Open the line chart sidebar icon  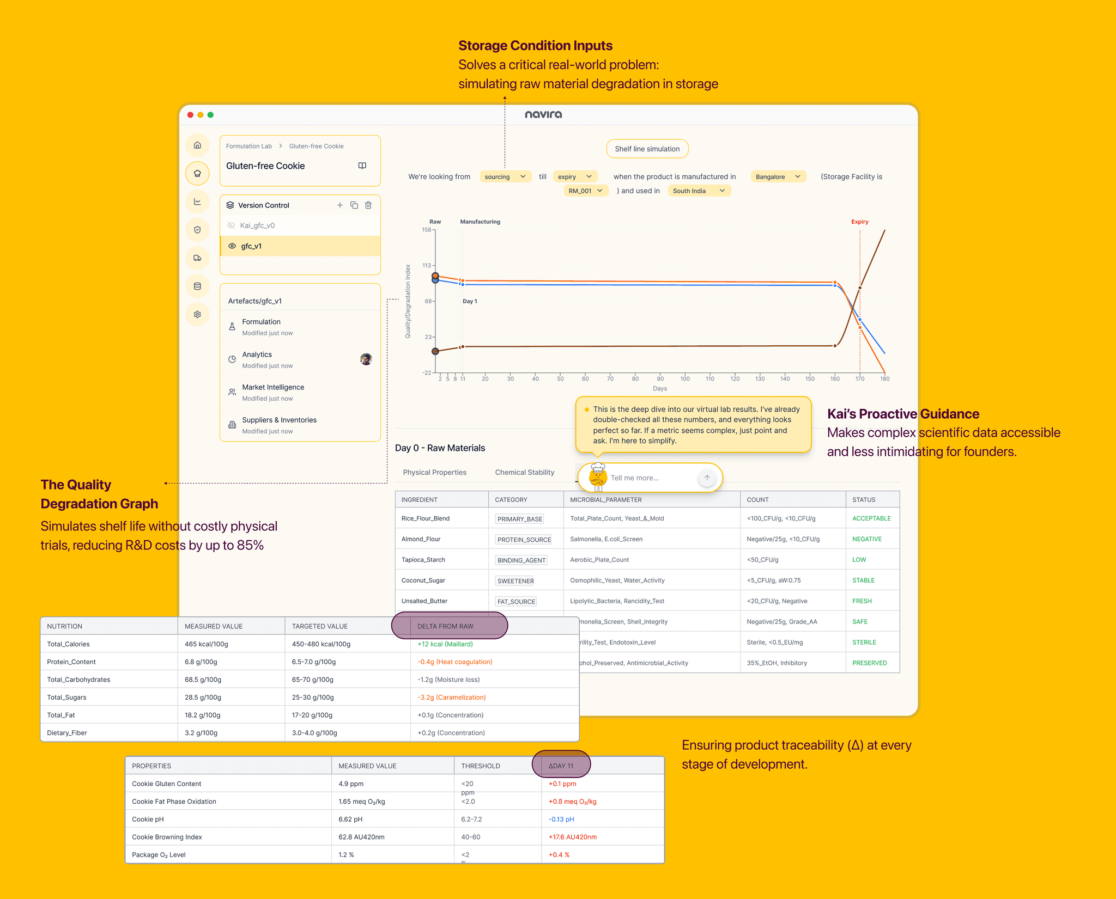click(x=197, y=201)
